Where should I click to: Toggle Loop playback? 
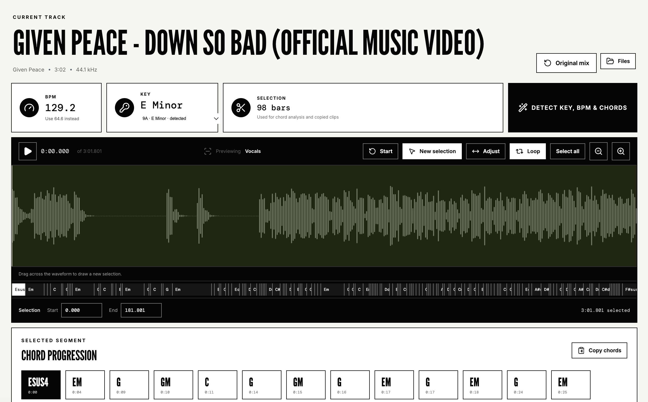click(x=528, y=151)
